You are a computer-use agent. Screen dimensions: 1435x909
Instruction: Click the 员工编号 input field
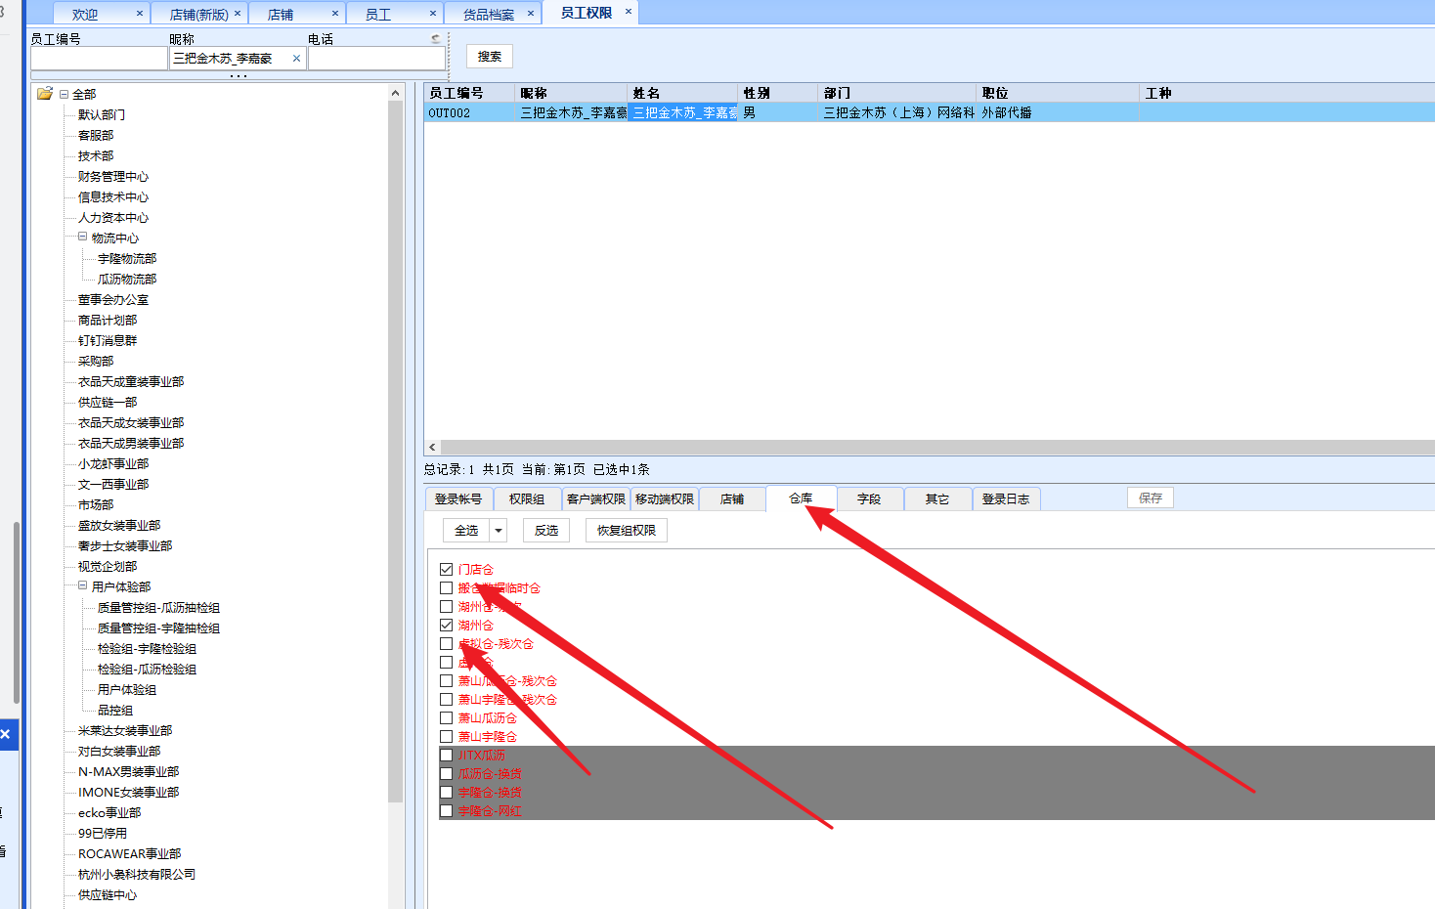99,59
